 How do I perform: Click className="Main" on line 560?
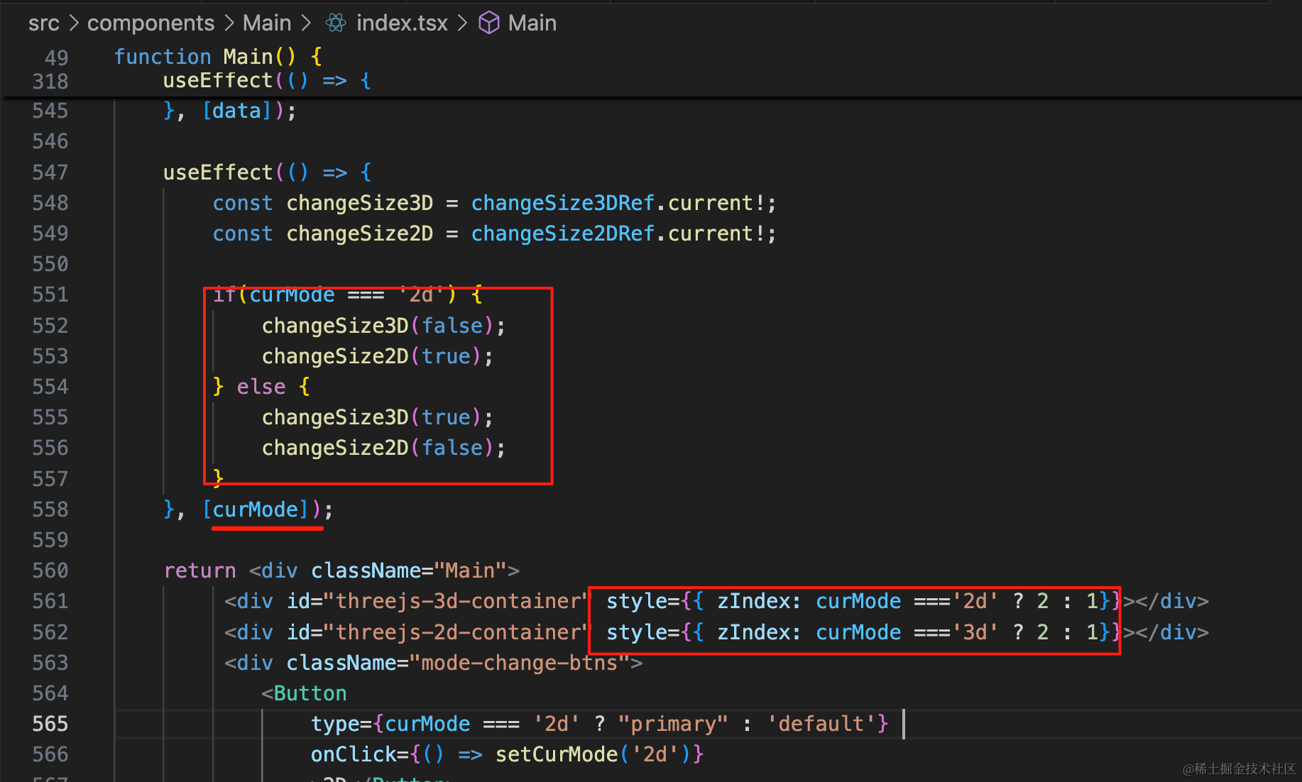pyautogui.click(x=409, y=571)
